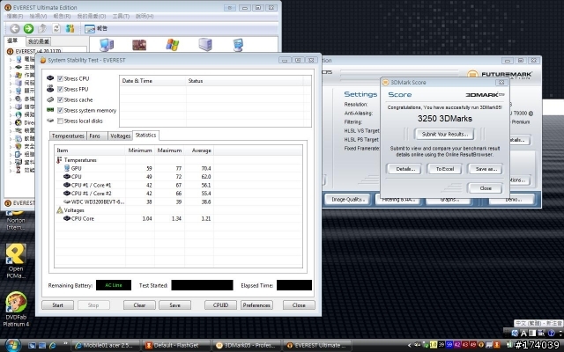Open the Norton Internet desktop shortcut

pos(16,220)
